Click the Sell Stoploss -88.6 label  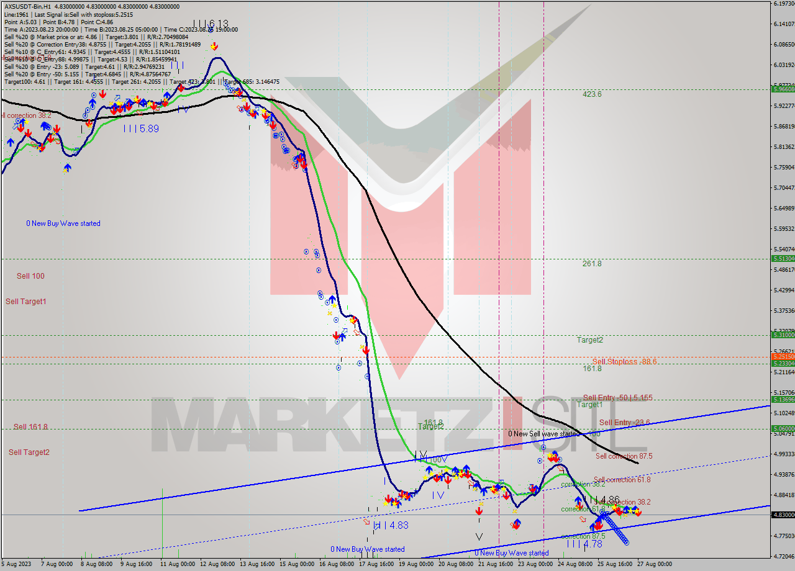click(x=624, y=361)
